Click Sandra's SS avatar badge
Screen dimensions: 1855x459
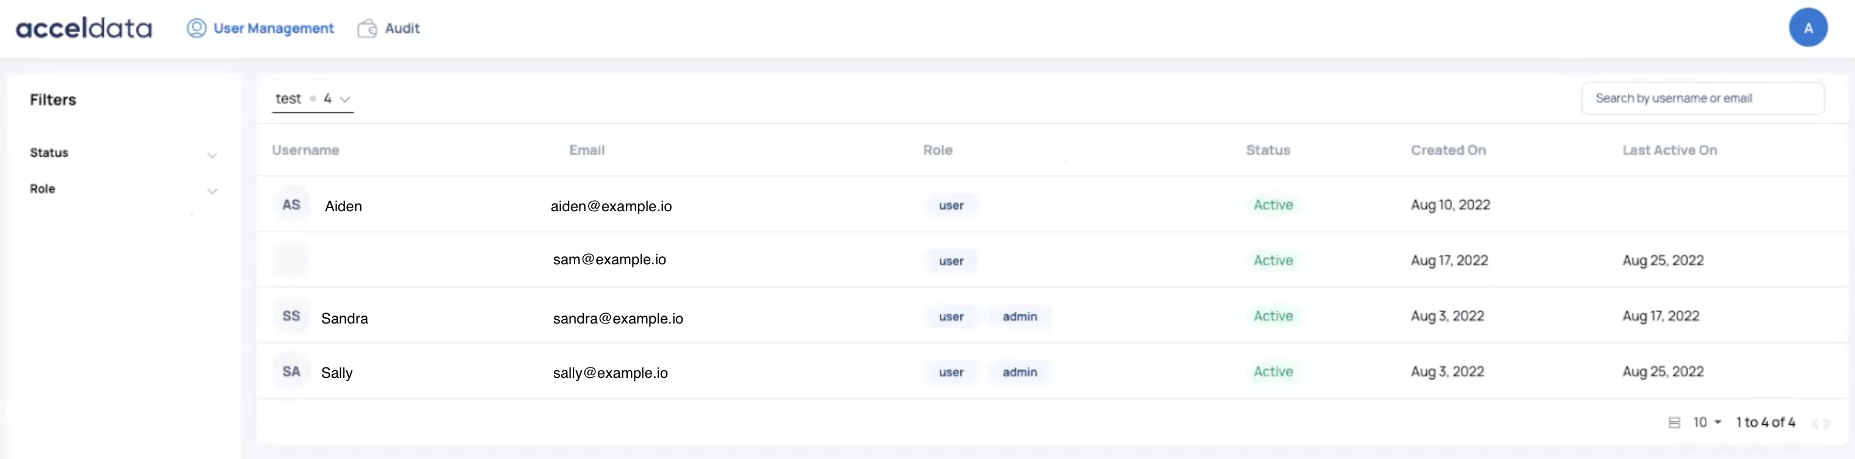tap(291, 316)
